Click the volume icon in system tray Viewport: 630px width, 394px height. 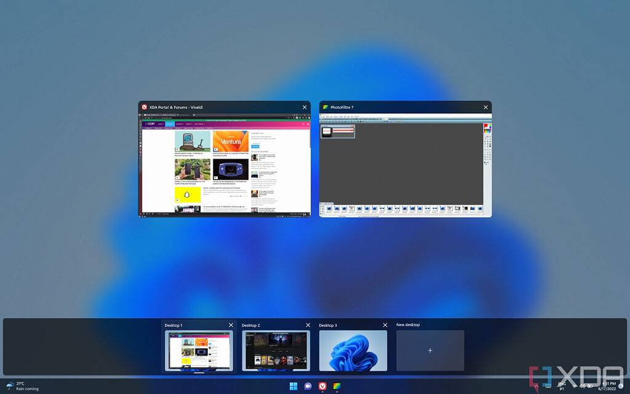point(582,386)
